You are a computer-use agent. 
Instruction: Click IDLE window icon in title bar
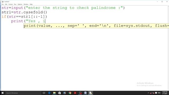point(2,2)
